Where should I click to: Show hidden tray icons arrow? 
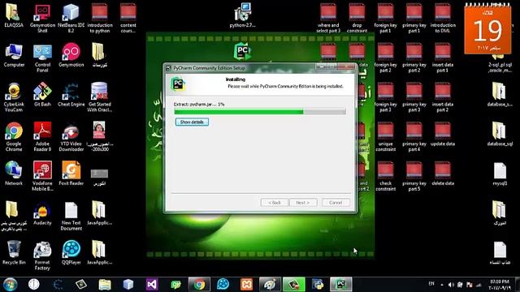tap(442, 285)
